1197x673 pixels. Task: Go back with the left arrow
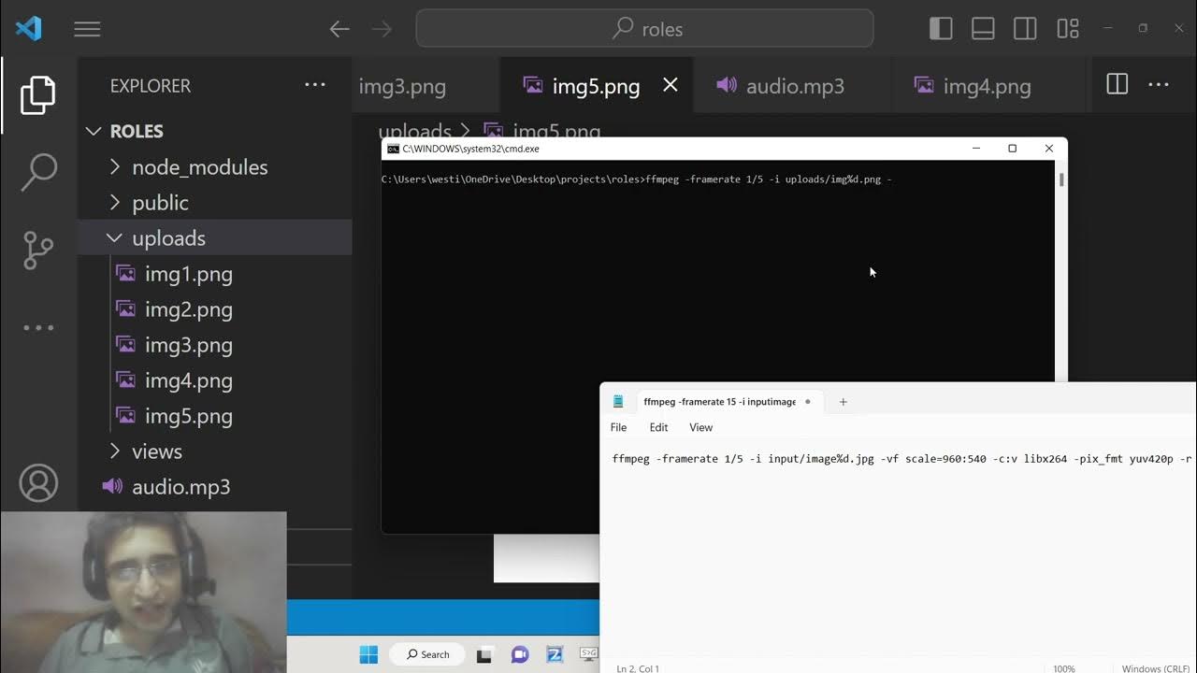click(x=339, y=29)
